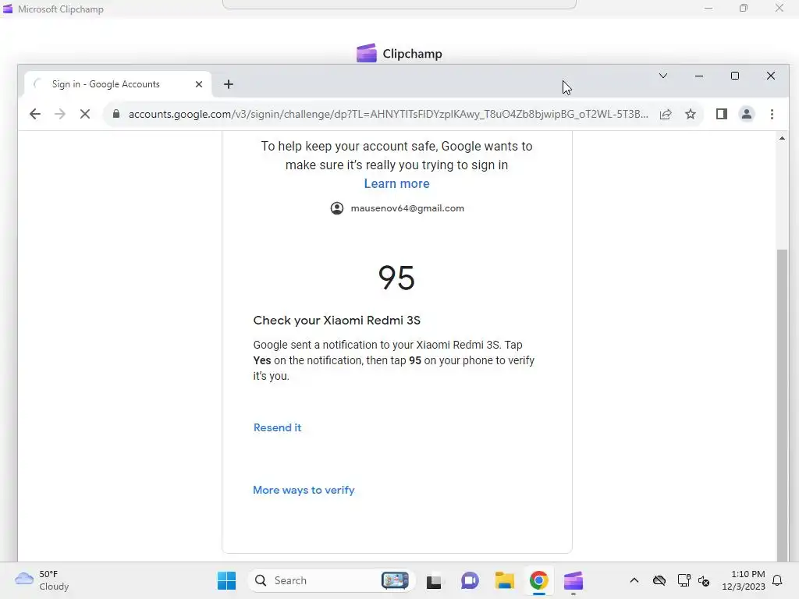This screenshot has height=599, width=799.
Task: Click the taskbar Search box
Action: [331, 580]
